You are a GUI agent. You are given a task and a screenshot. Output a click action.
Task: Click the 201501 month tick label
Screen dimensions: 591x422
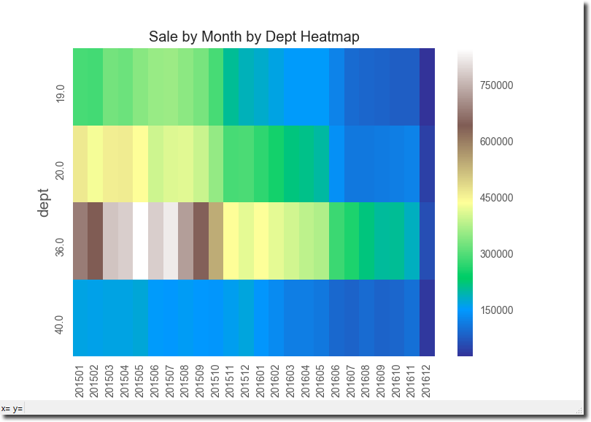click(x=79, y=381)
